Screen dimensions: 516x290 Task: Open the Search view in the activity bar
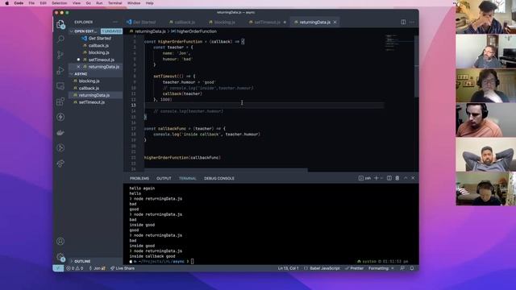coord(60,39)
